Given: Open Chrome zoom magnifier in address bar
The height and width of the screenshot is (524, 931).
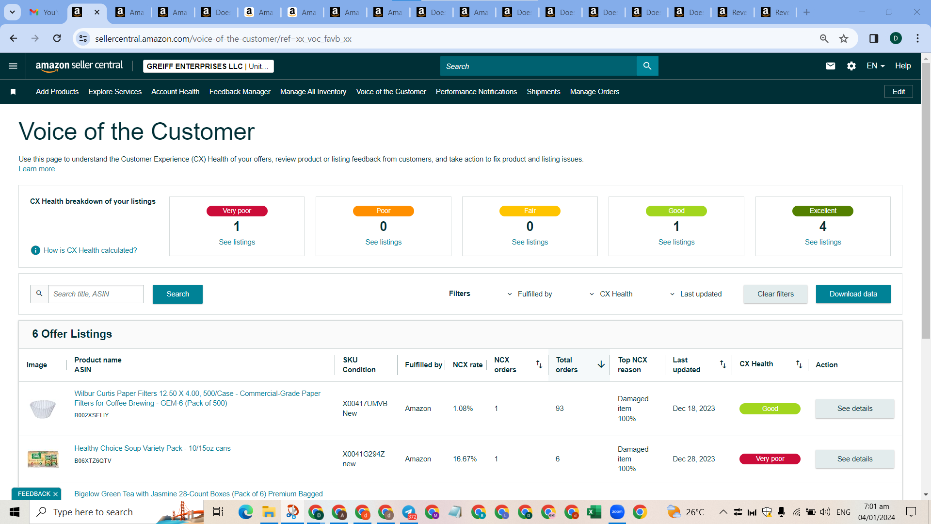Looking at the screenshot, I should [824, 38].
